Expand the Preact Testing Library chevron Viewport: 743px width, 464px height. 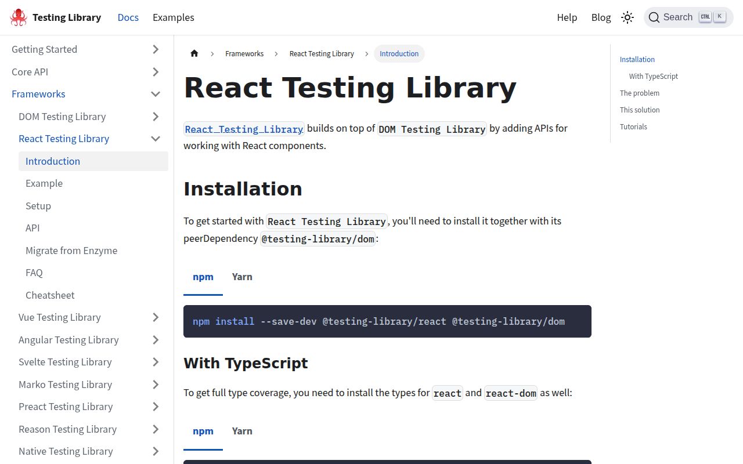tap(156, 407)
